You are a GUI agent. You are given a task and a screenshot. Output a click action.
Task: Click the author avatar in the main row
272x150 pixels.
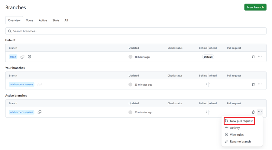coord(131,57)
